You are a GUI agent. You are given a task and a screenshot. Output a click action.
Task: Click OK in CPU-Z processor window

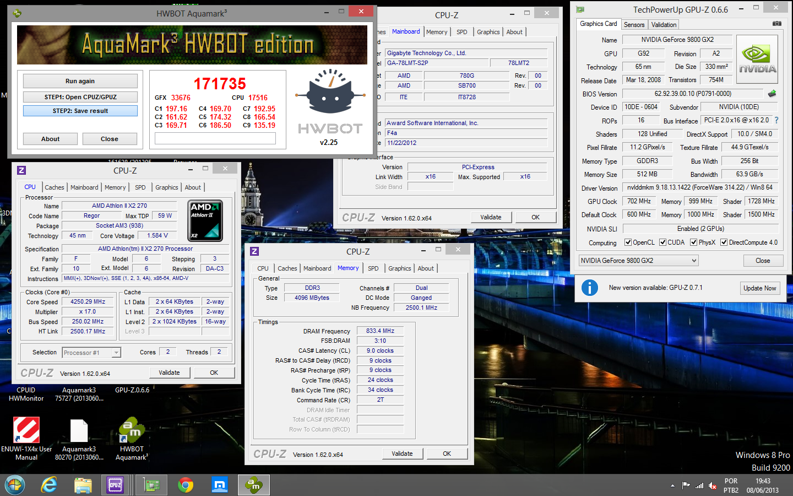(x=214, y=373)
